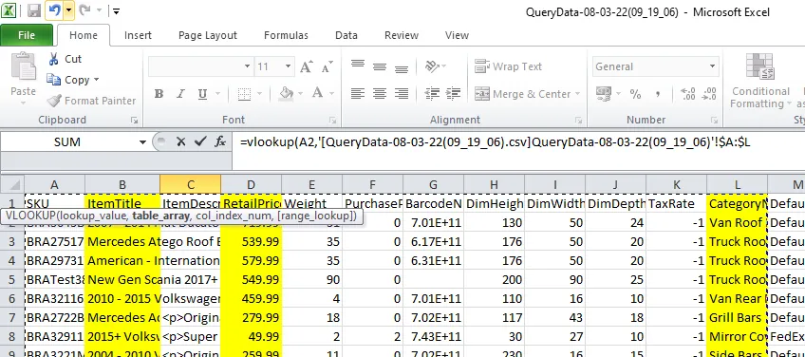Click the Align Text Left icon
This screenshot has width=805, height=357.
click(358, 93)
